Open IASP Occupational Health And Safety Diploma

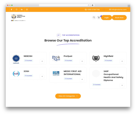(x=113, y=76)
